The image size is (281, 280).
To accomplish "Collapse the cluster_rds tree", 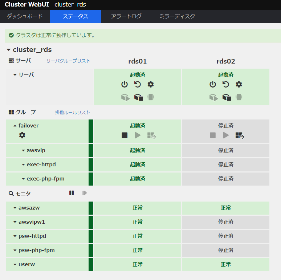I will pyautogui.click(x=8, y=50).
